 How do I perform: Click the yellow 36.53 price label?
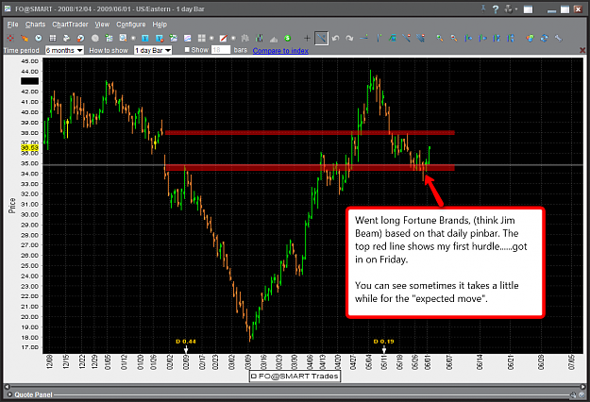pyautogui.click(x=29, y=148)
